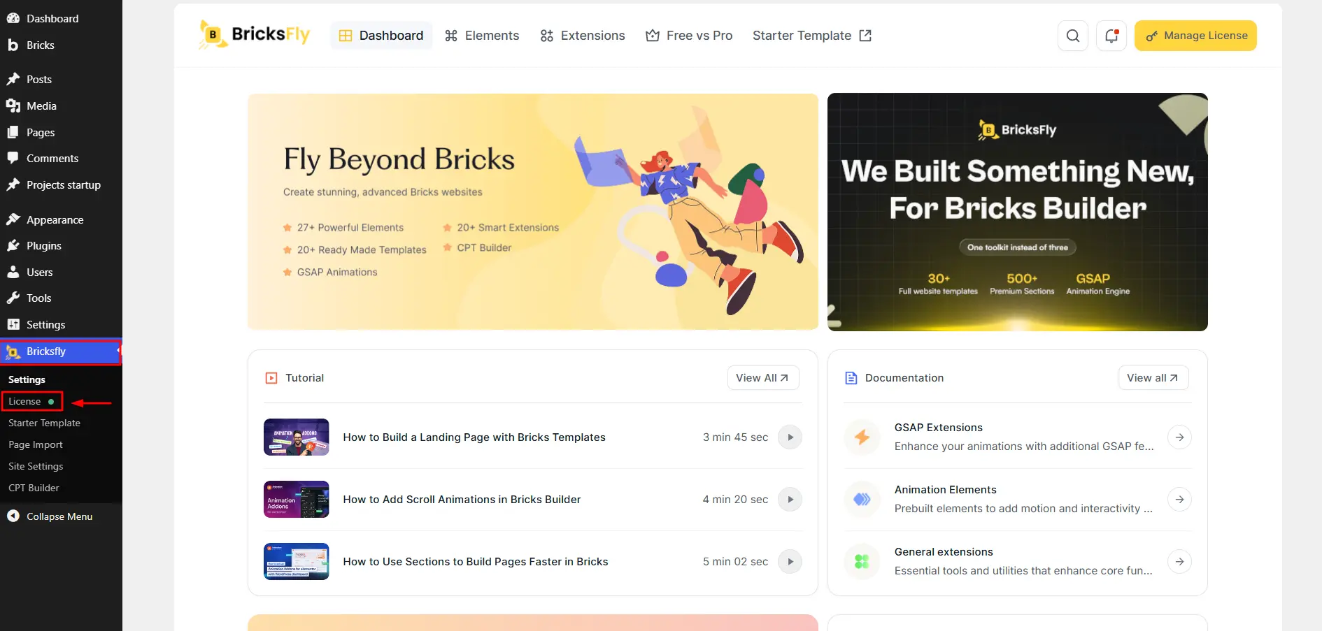Image resolution: width=1322 pixels, height=631 pixels.
Task: Open the Free vs Pro tab
Action: (689, 36)
